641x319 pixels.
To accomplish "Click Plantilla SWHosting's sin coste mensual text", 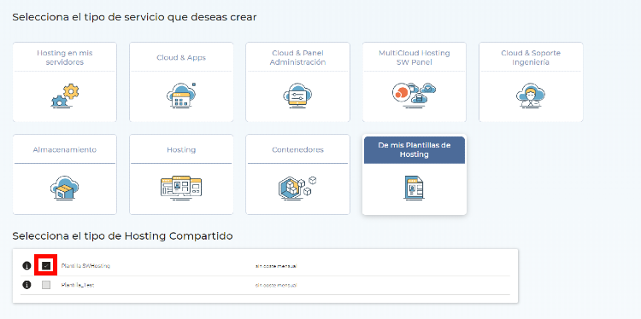I will (x=276, y=266).
